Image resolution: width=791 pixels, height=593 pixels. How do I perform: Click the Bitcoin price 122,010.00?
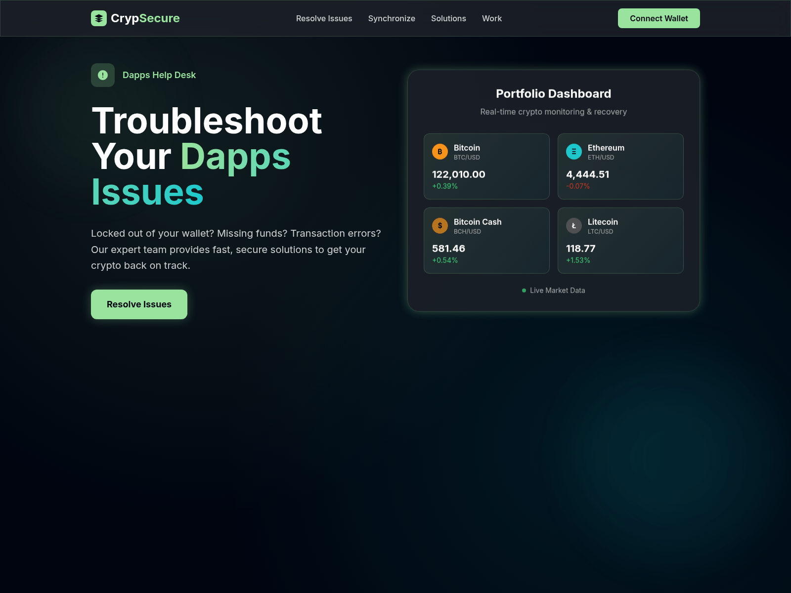(459, 174)
